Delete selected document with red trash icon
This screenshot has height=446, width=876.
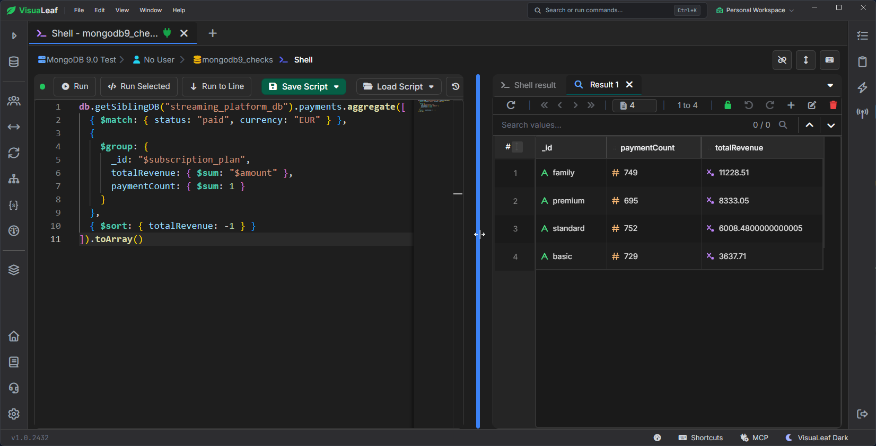(x=833, y=105)
